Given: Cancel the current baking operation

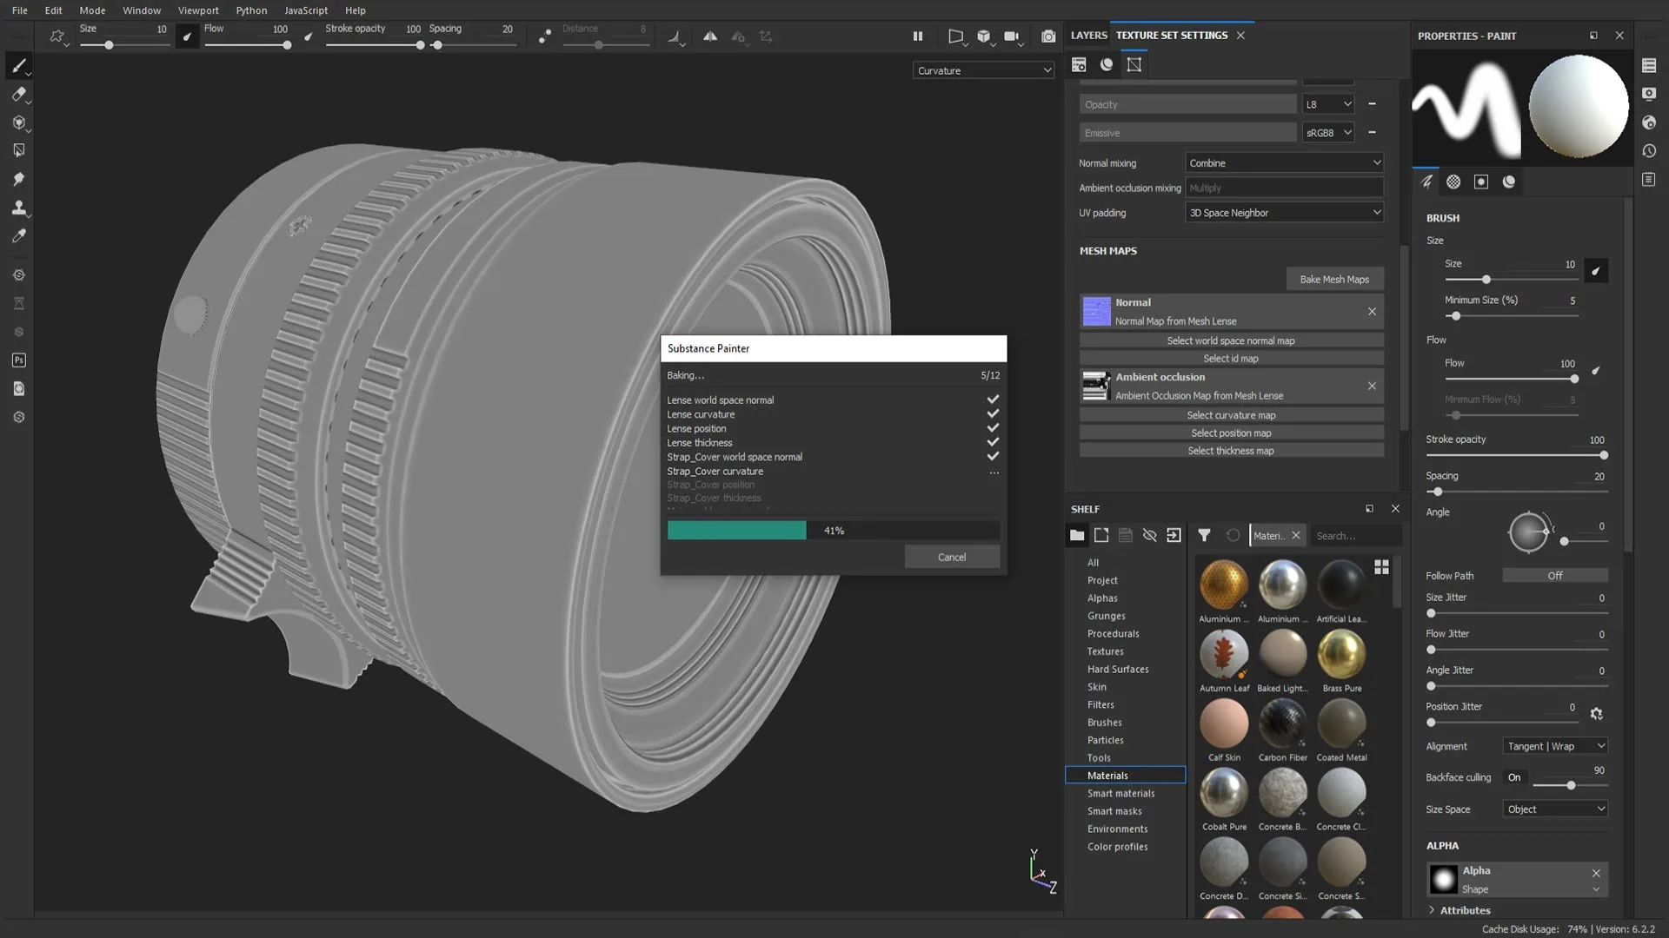Looking at the screenshot, I should (954, 557).
